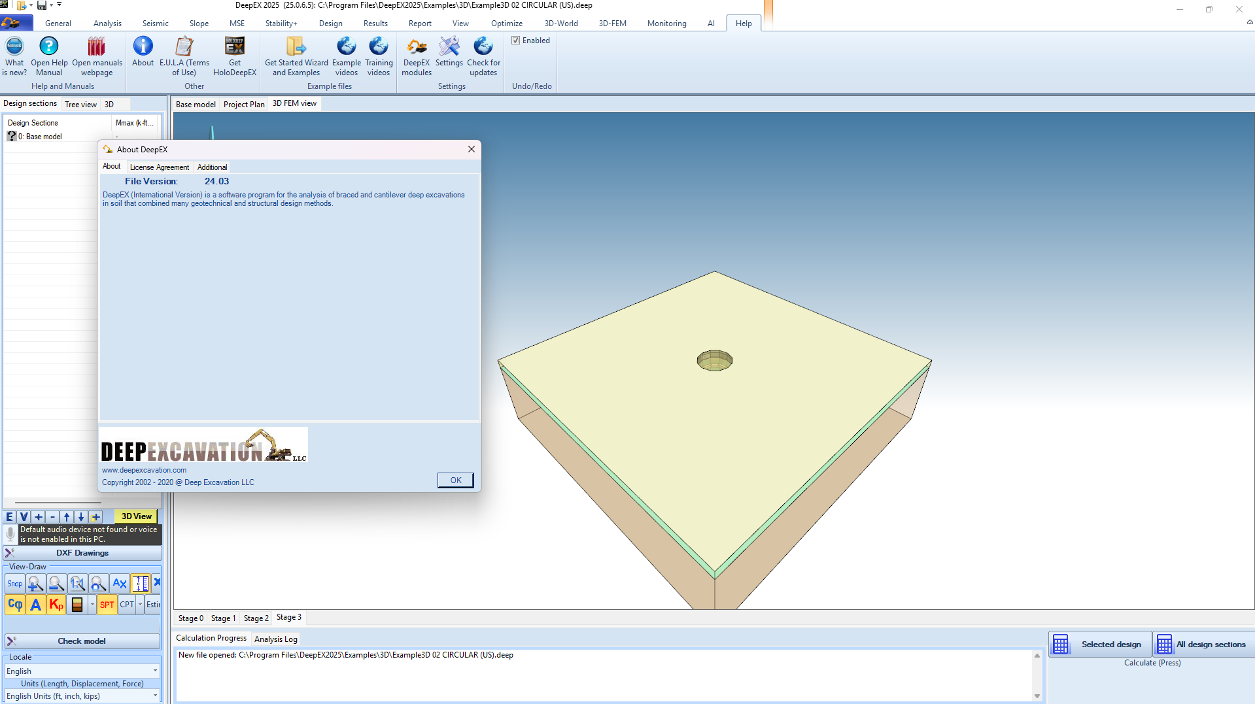Screen dimensions: 1255x704
Task: Close the About DeepEX dialog
Action: click(472, 150)
